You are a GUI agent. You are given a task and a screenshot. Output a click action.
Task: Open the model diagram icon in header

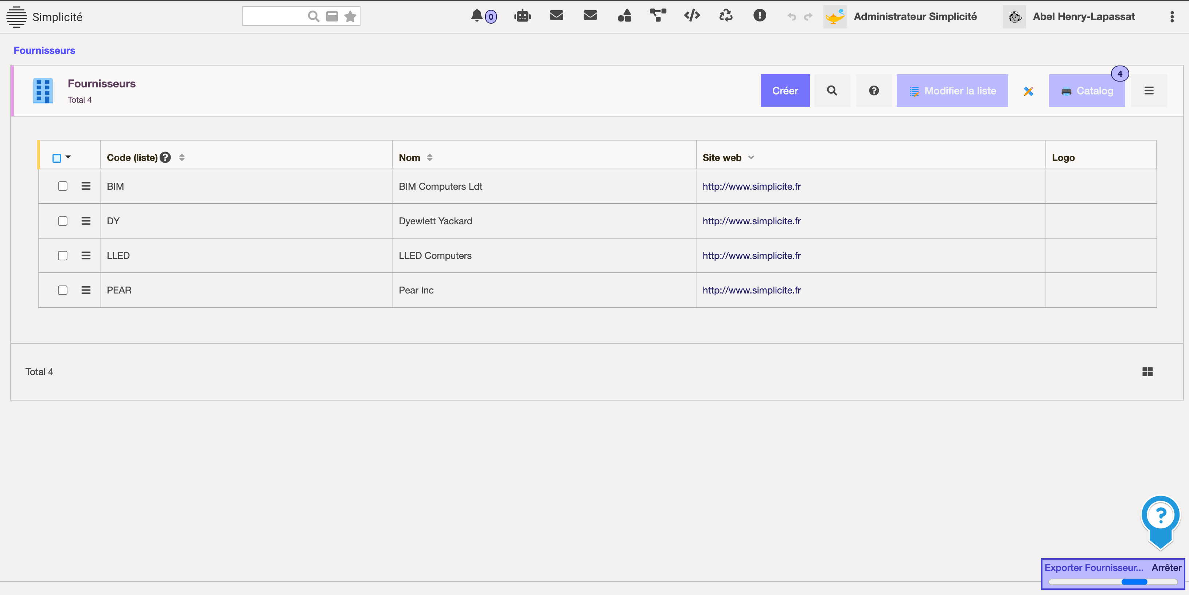(658, 15)
